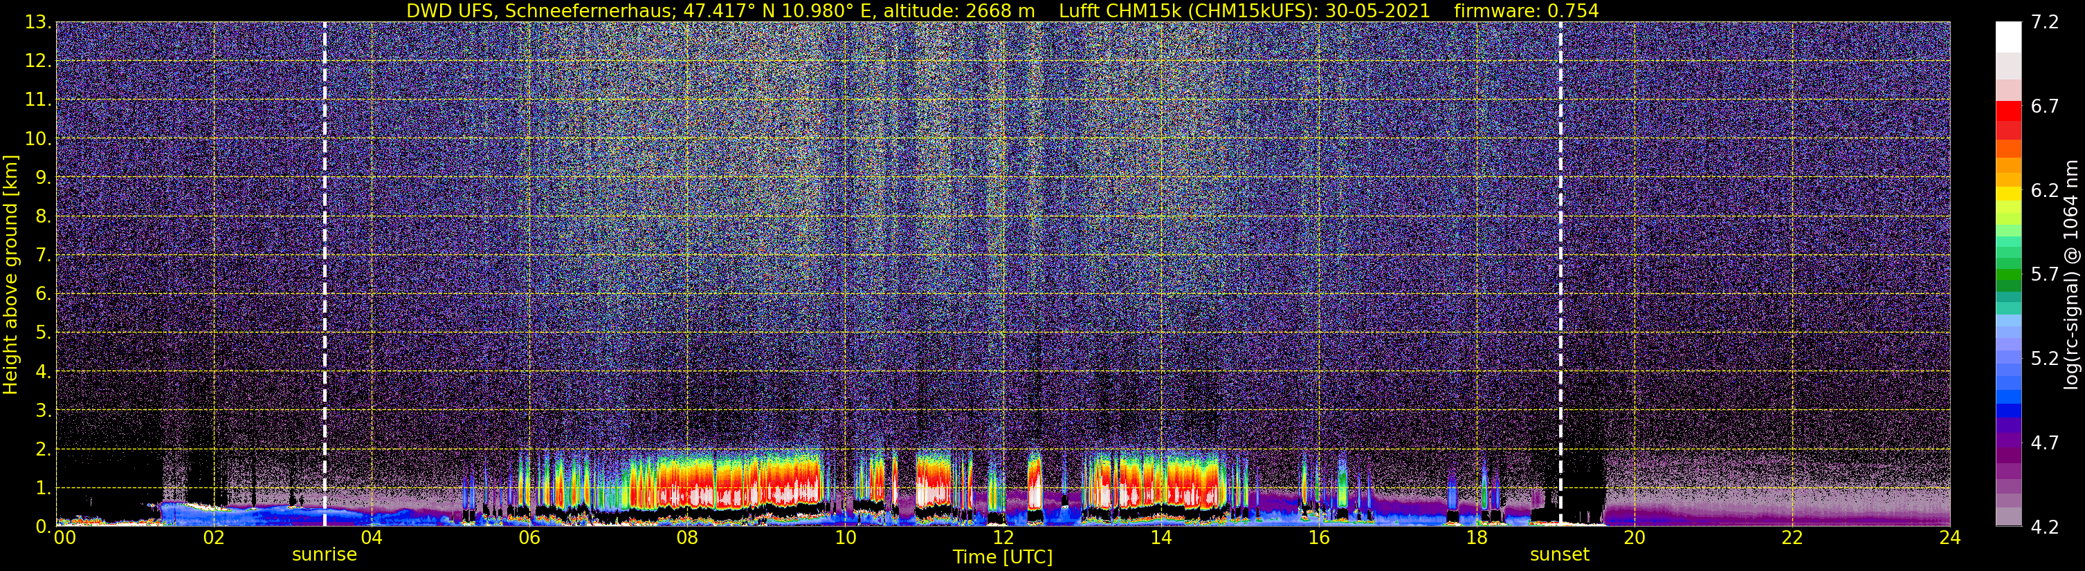Click the '11.' height tick label
This screenshot has width=2085, height=571.
[38, 100]
